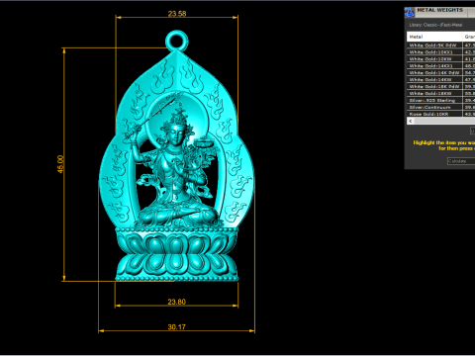Click the Metal column header

pos(434,37)
